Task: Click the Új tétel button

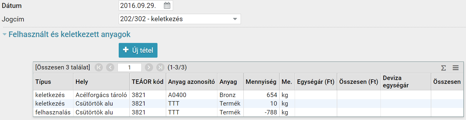Action: pyautogui.click(x=138, y=50)
